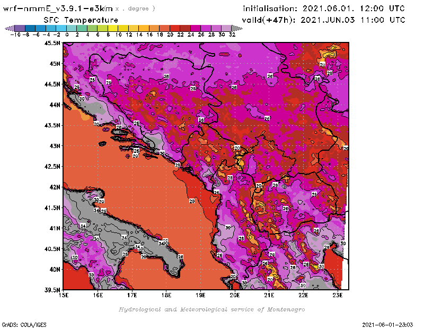The width and height of the screenshot is (424, 328).
Task: Click the 'GrADS: COLA/IGES' credit text
Action: tap(24, 325)
